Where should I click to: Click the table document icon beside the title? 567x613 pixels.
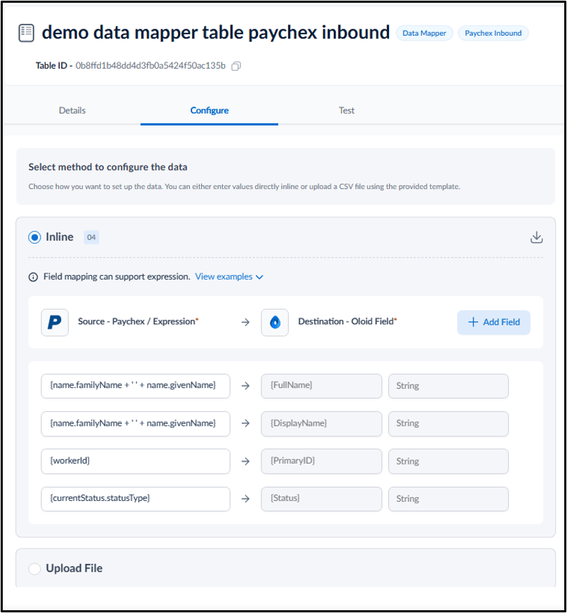click(26, 33)
